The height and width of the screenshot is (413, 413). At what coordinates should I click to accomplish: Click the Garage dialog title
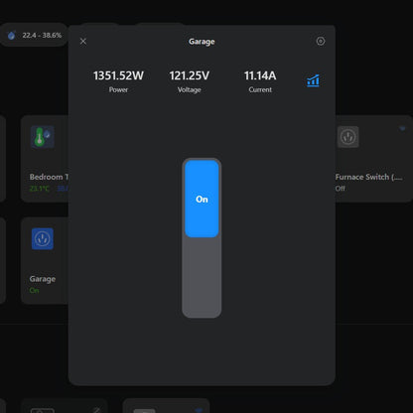(202, 42)
